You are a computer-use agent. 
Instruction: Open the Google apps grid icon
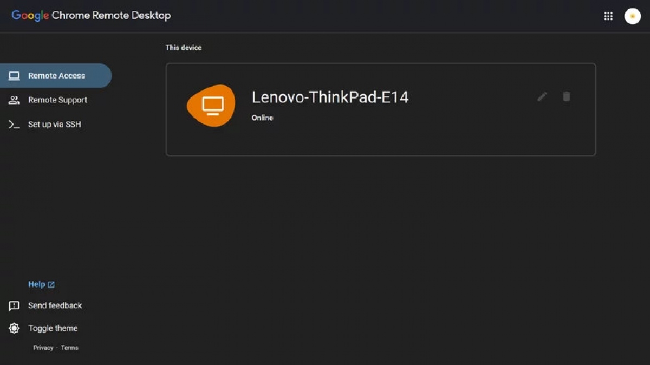tap(608, 16)
